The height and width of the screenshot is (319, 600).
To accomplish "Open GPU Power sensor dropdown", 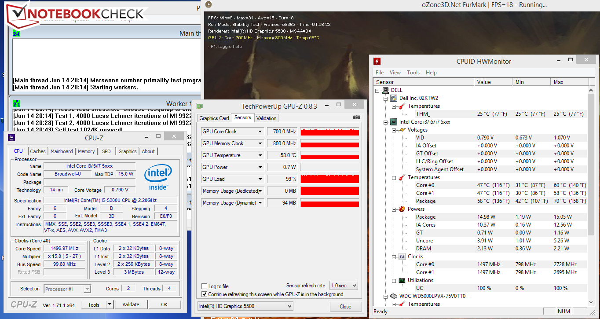I will (260, 167).
